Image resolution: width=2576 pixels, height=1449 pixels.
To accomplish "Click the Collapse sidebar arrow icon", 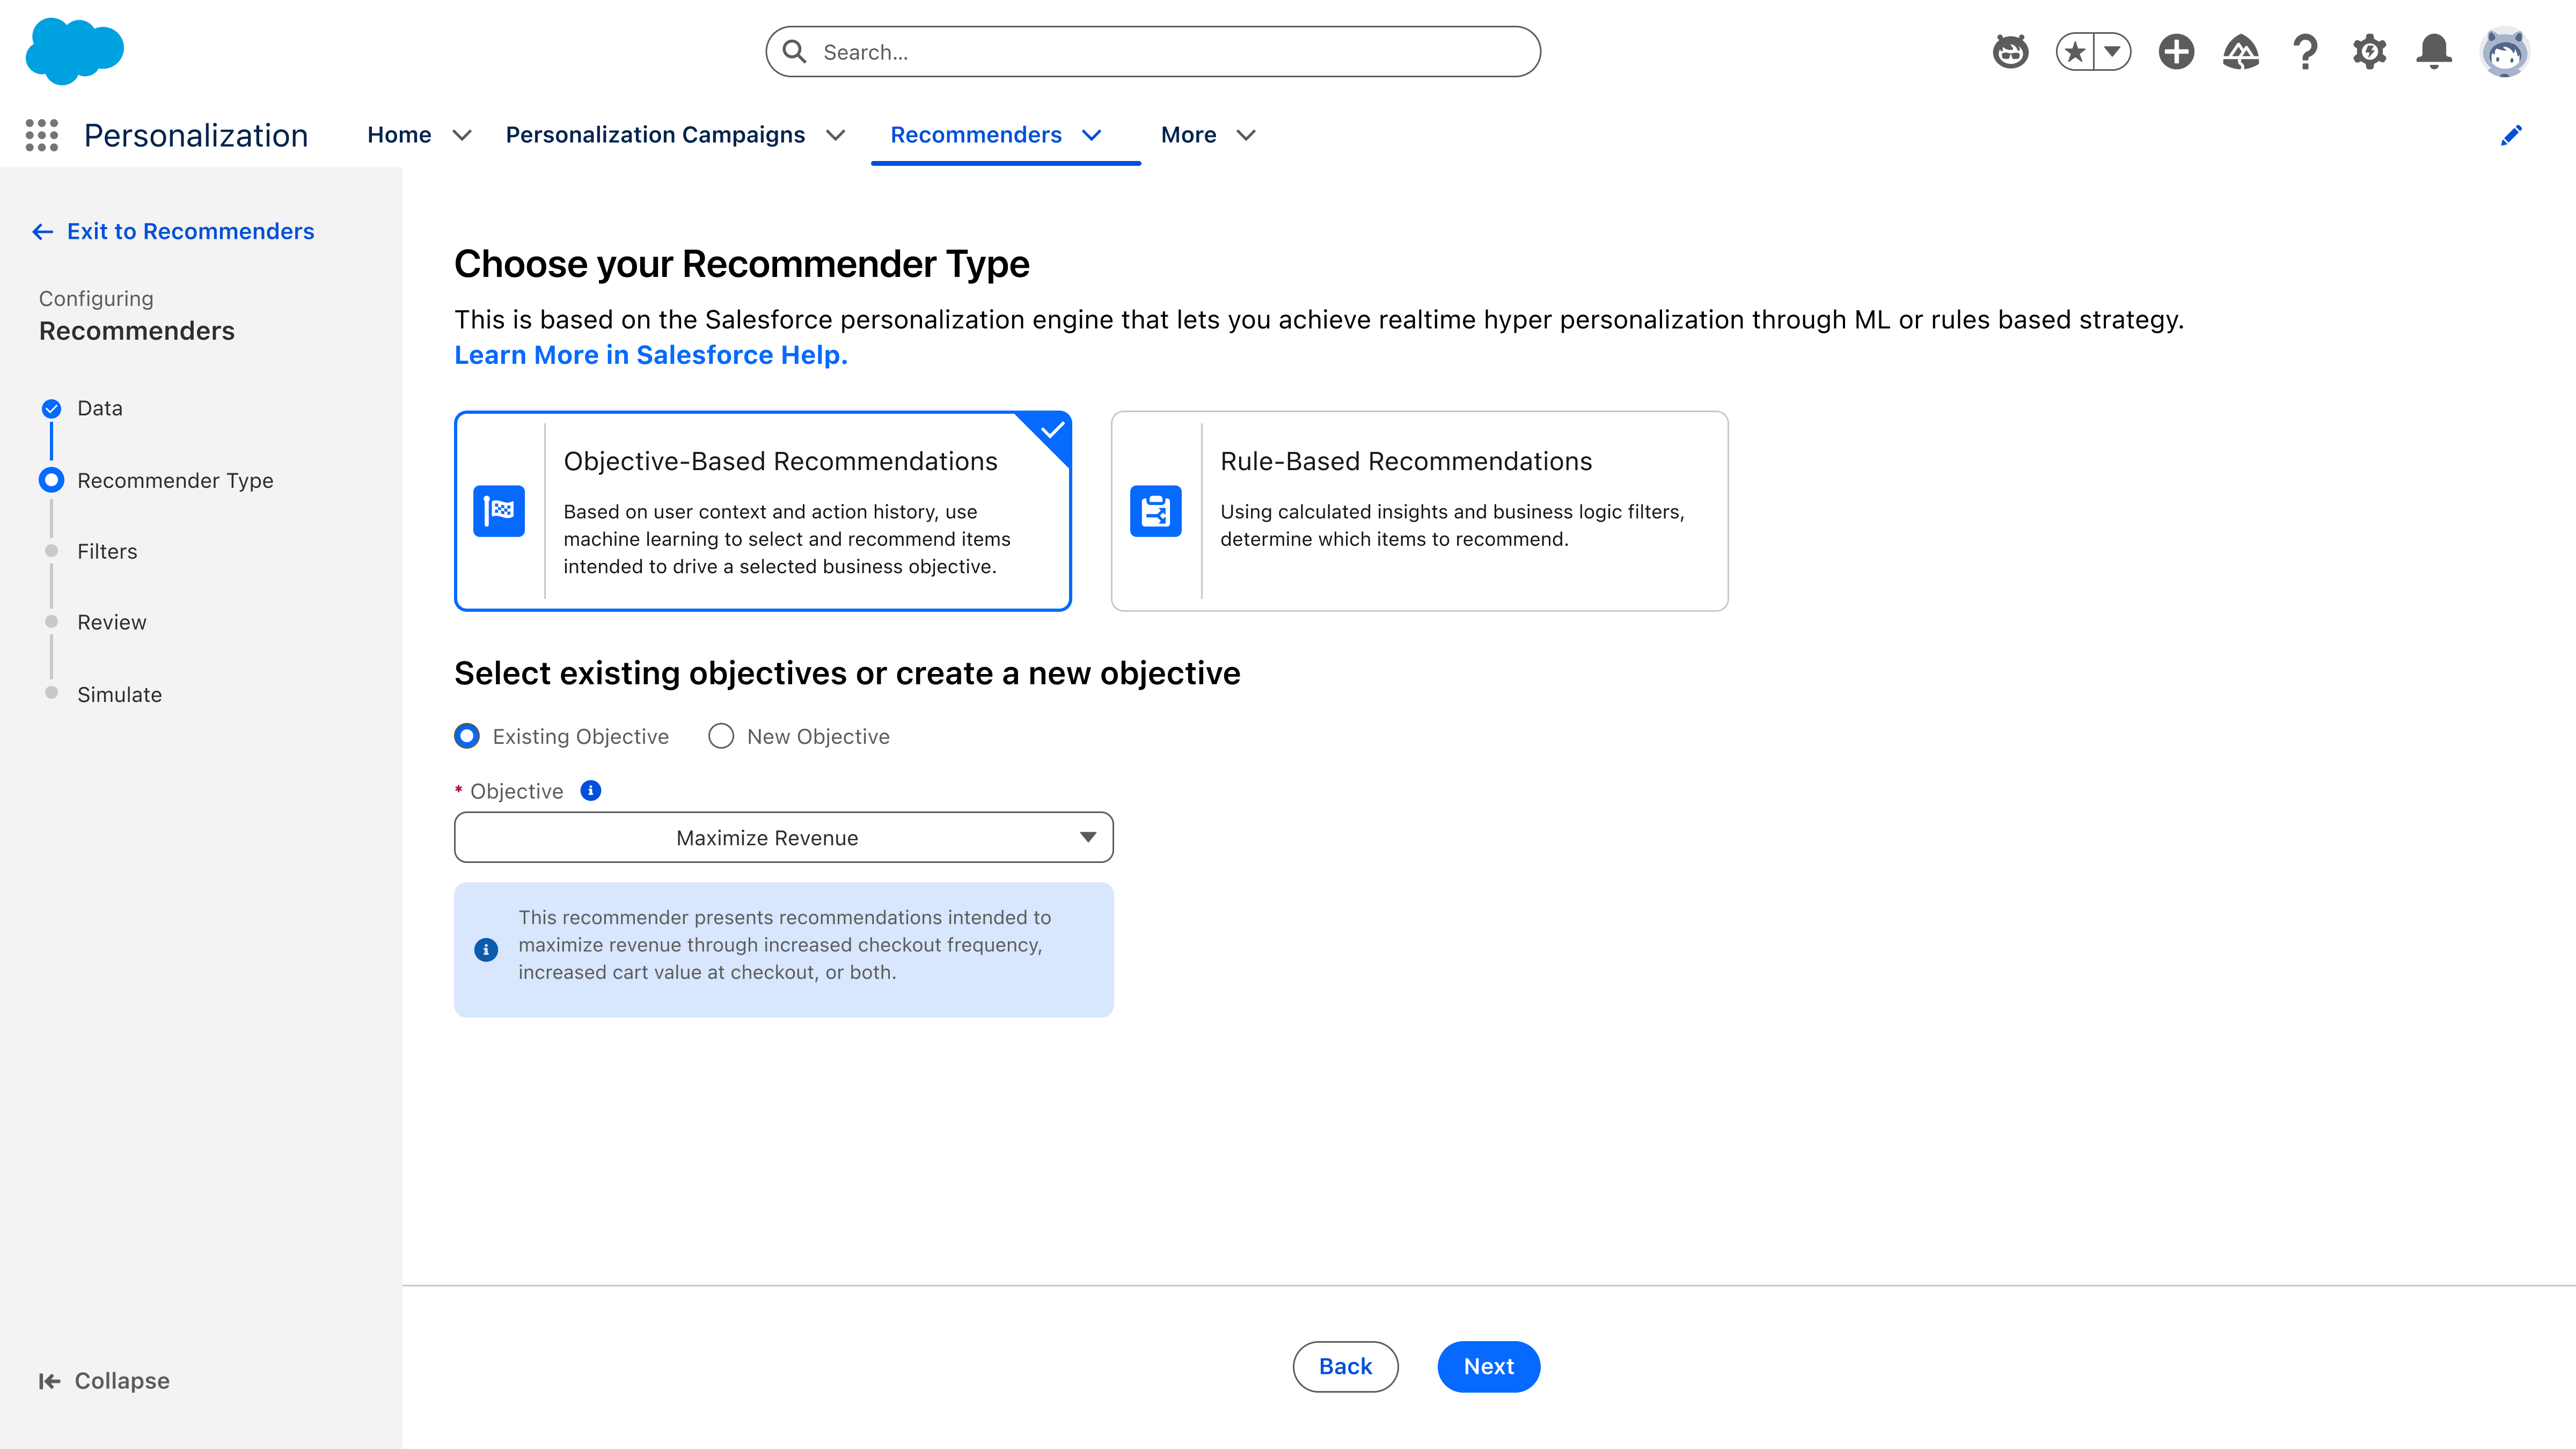I will (x=49, y=1381).
